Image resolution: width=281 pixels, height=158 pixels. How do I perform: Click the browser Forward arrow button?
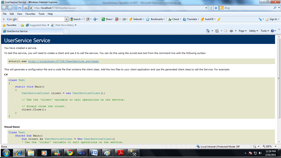tap(10, 8)
